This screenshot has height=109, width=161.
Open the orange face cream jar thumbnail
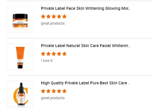pyautogui.click(x=20, y=20)
